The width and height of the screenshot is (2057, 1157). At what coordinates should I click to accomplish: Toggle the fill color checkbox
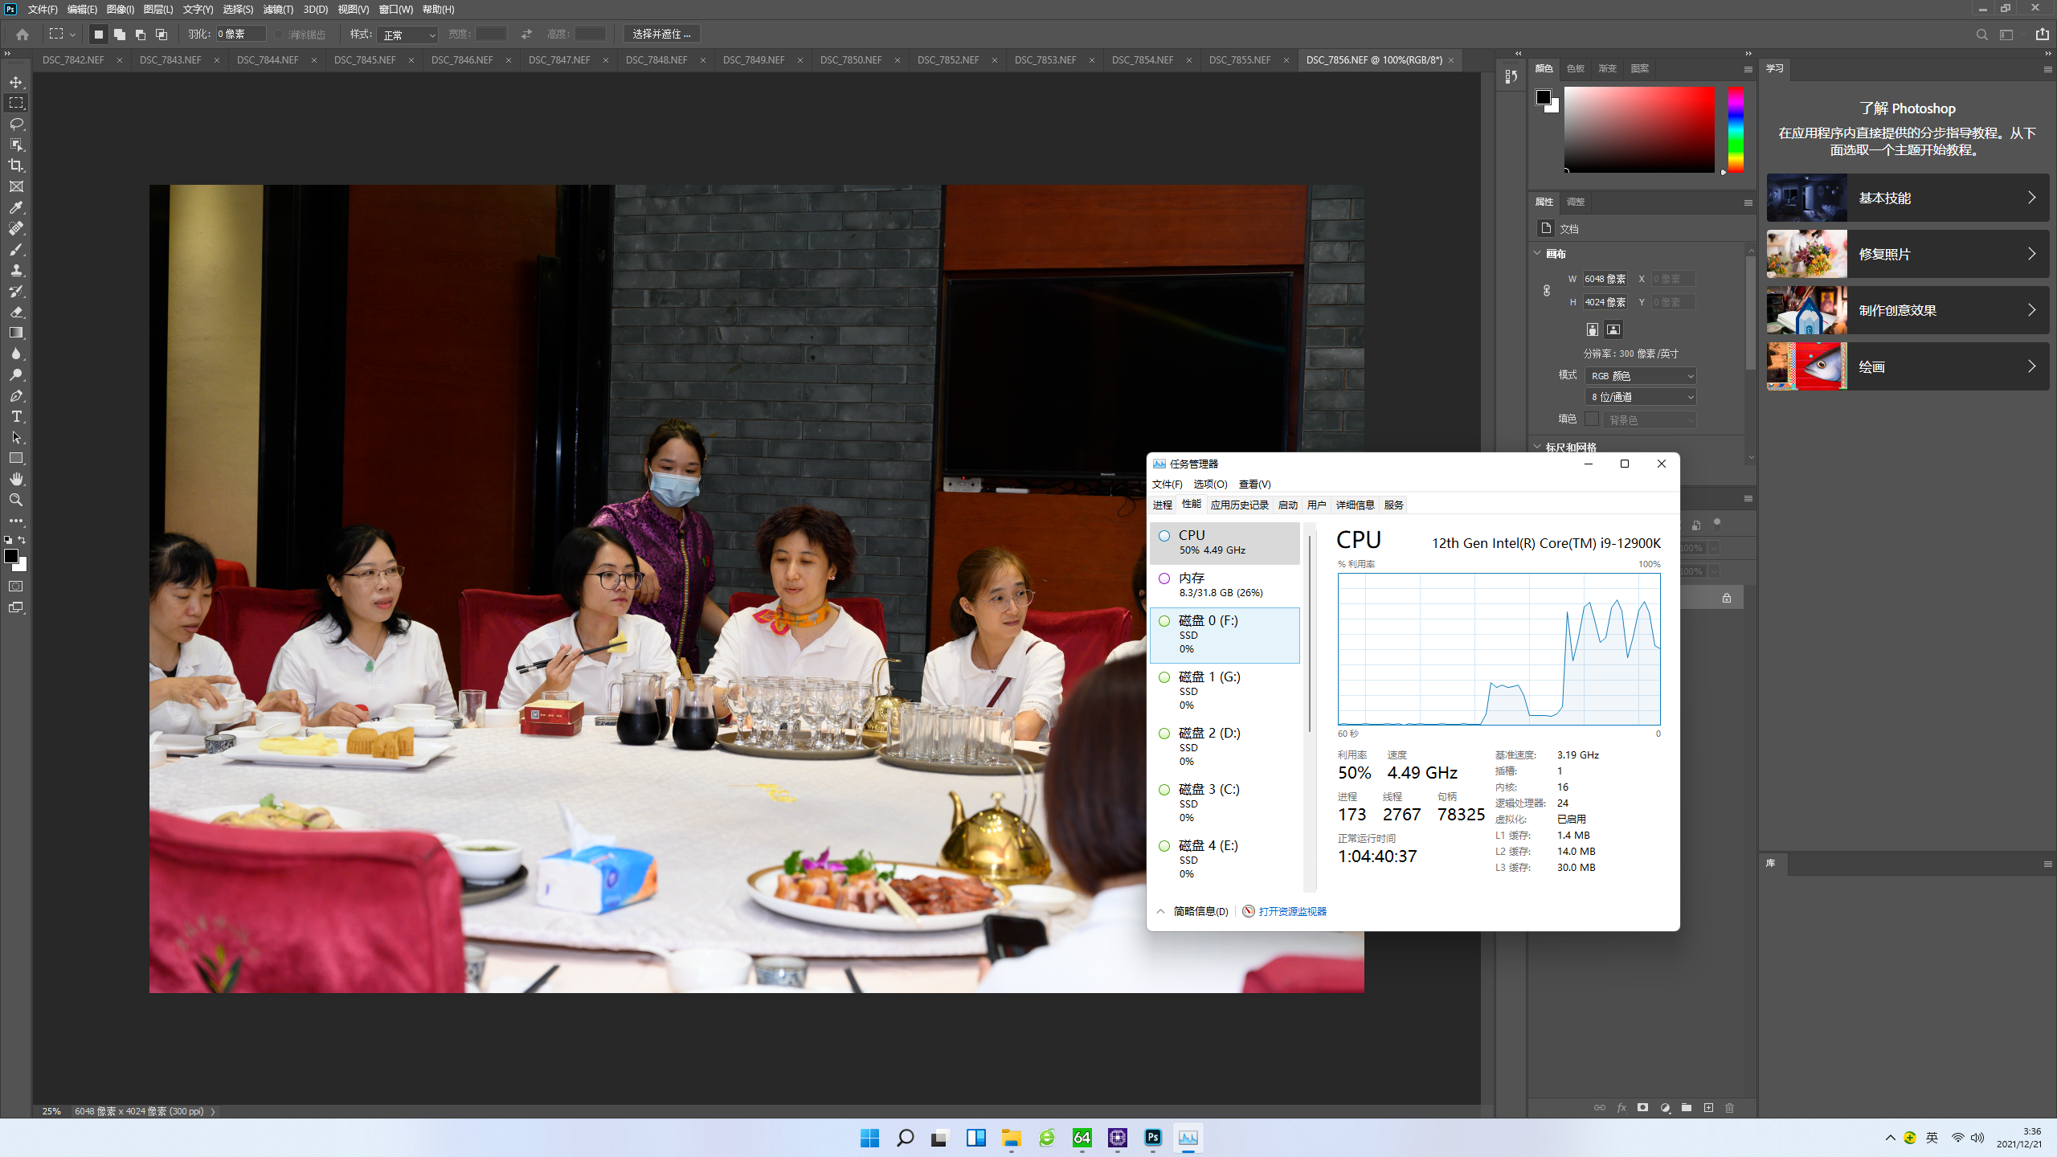(x=1592, y=419)
